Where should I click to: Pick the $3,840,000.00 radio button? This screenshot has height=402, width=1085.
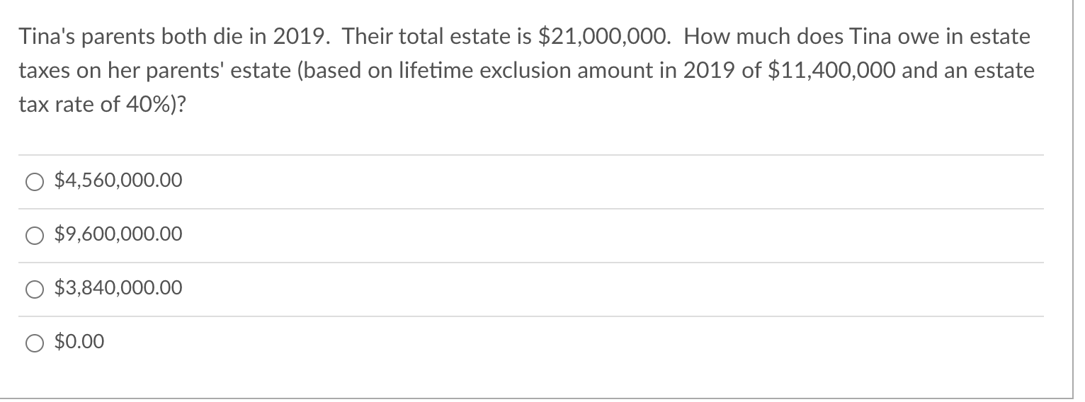point(35,289)
